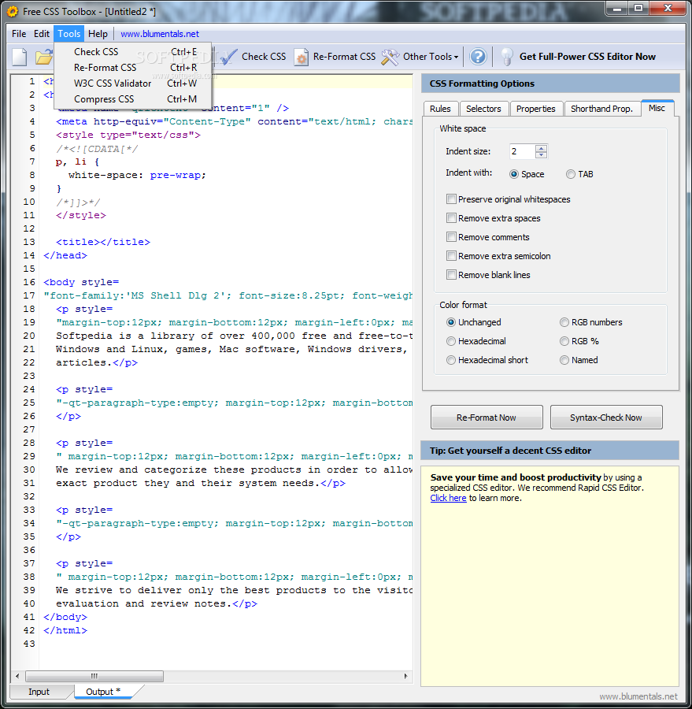This screenshot has height=709, width=692.
Task: Choose Compress CSS from Tools menu
Action: [104, 99]
